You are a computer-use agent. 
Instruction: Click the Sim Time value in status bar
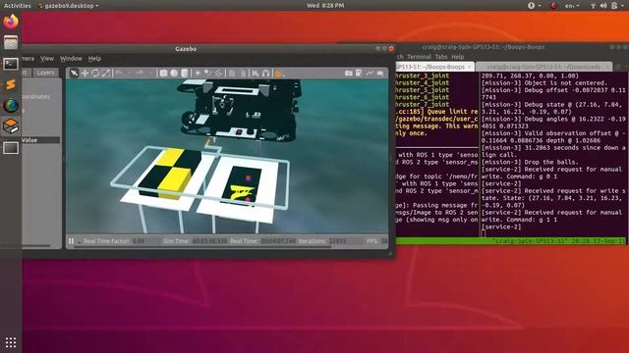coord(209,241)
